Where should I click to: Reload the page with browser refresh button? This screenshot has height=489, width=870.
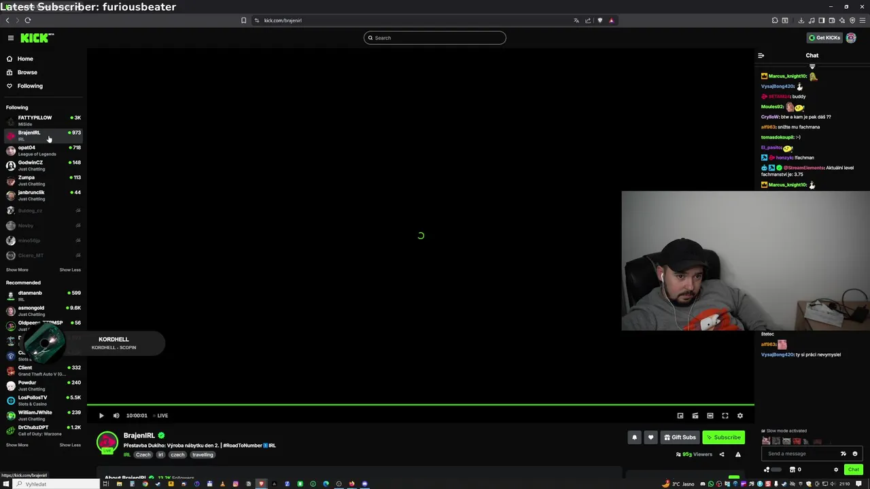(x=27, y=20)
